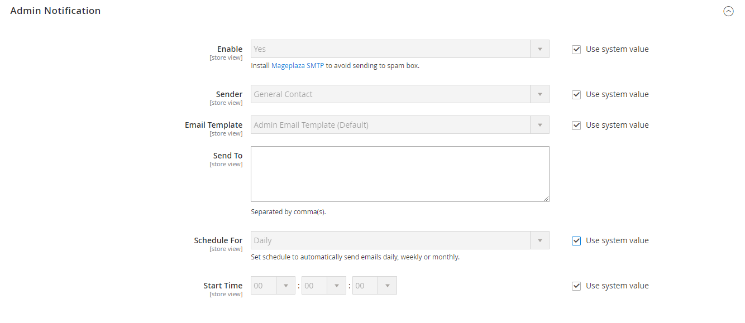This screenshot has width=745, height=323.
Task: Open the Enable Yes dropdown
Action: pyautogui.click(x=400, y=49)
